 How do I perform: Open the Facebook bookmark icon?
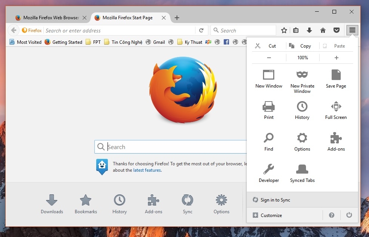coord(226,42)
